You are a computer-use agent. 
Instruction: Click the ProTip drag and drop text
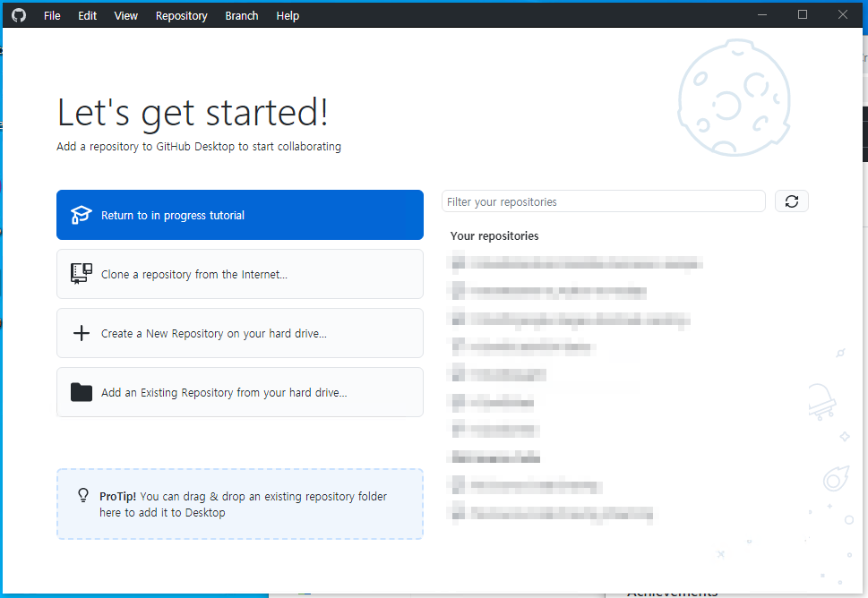(x=243, y=504)
